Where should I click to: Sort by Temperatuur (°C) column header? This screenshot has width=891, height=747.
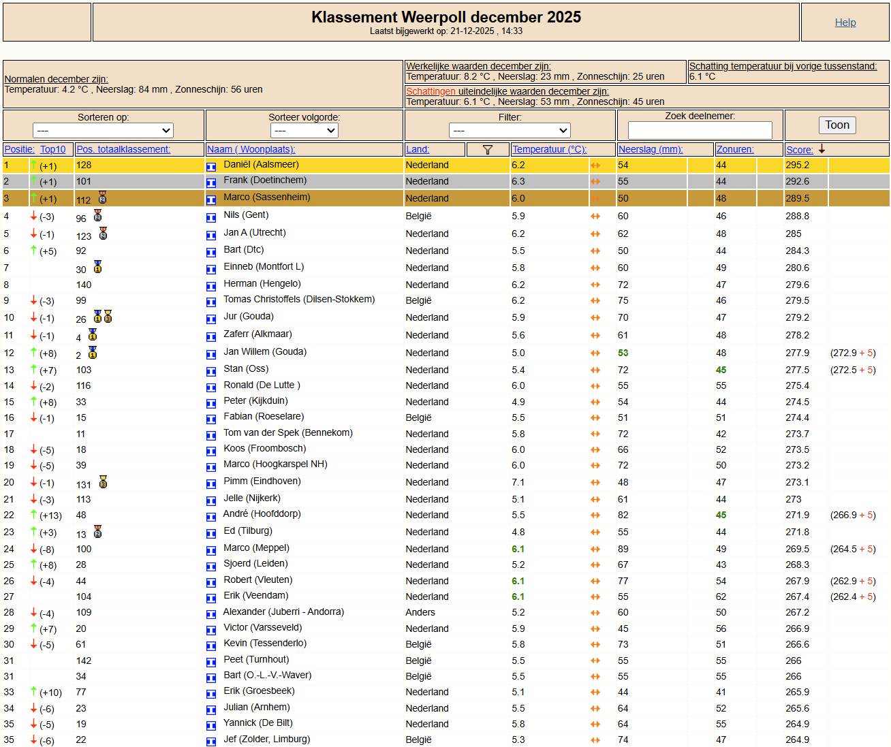(549, 149)
